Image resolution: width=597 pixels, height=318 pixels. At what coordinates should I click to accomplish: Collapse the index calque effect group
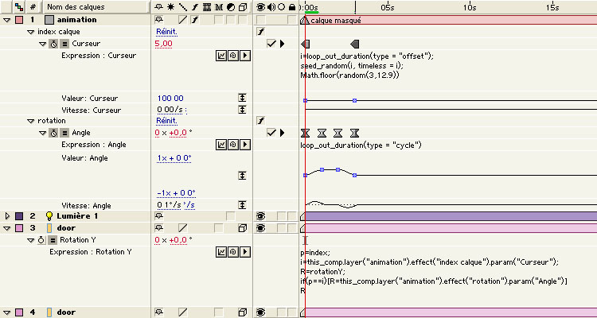(31, 32)
